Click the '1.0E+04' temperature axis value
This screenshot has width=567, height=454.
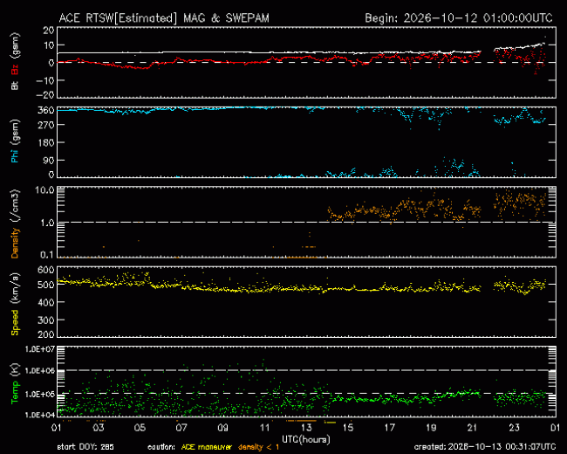[x=40, y=415]
